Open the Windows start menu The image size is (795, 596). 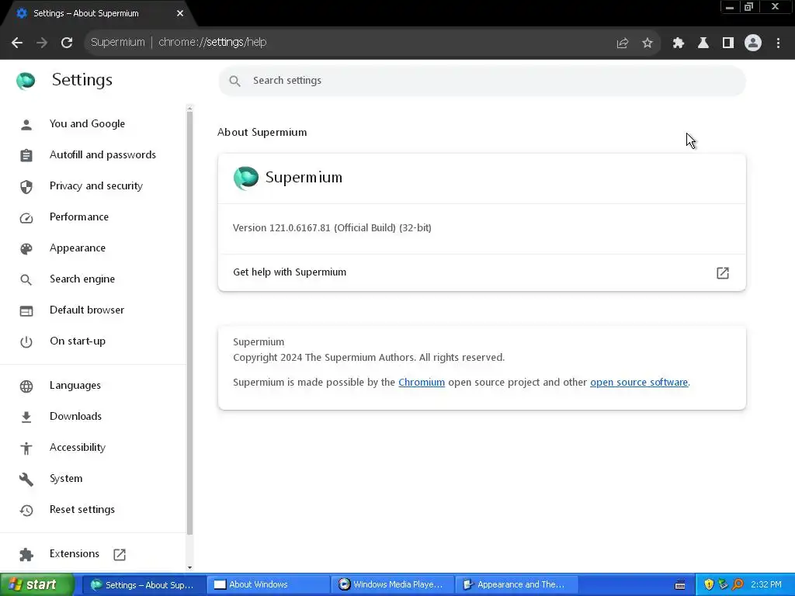click(37, 585)
